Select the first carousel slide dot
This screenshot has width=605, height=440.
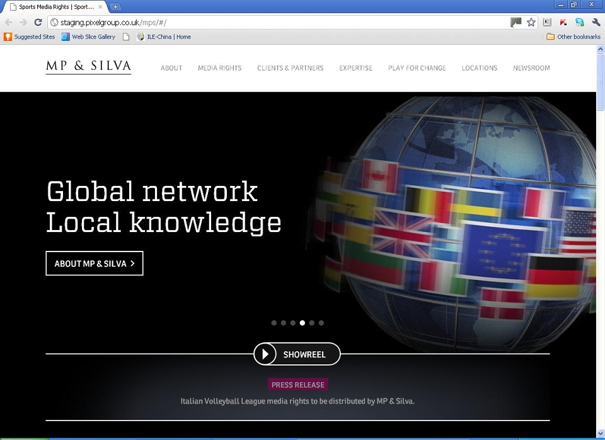(x=274, y=323)
